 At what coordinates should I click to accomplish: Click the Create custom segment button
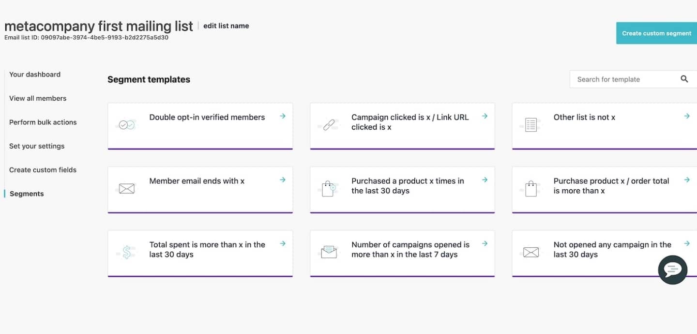656,33
